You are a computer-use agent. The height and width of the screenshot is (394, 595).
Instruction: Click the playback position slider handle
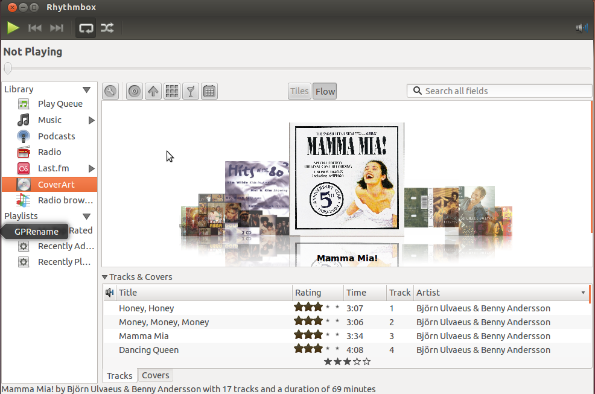pyautogui.click(x=8, y=69)
